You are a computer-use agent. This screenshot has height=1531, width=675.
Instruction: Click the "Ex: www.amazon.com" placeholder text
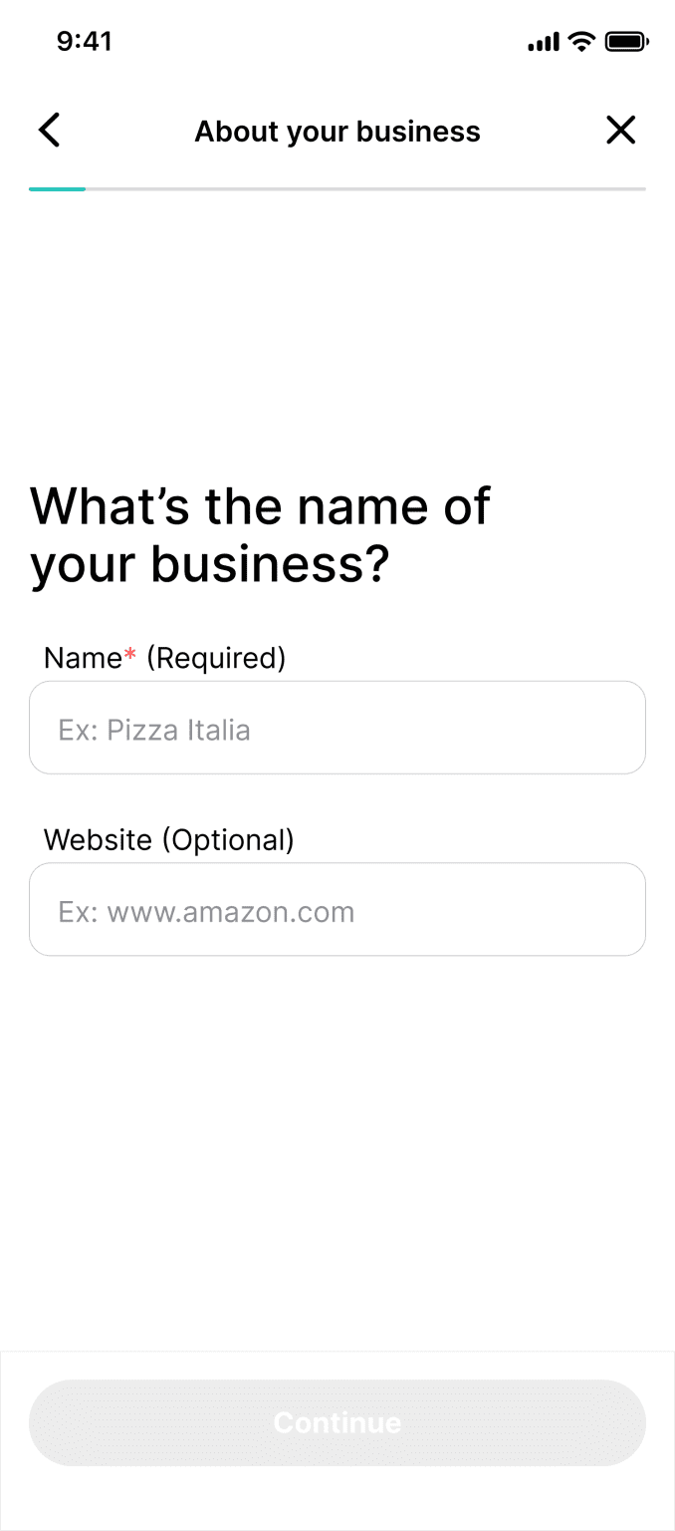pos(206,912)
